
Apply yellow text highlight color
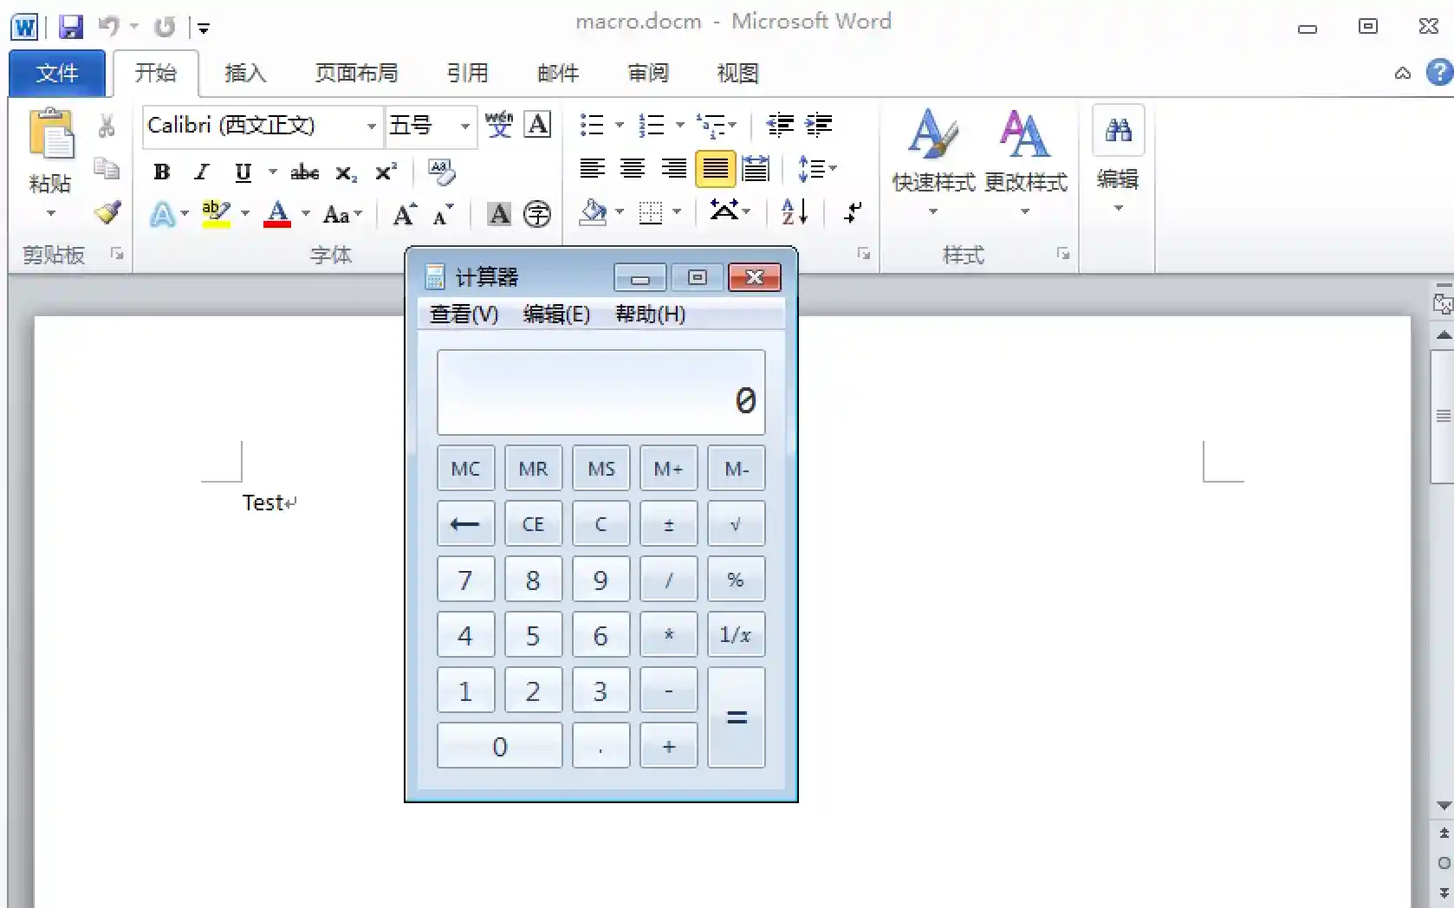(x=216, y=213)
